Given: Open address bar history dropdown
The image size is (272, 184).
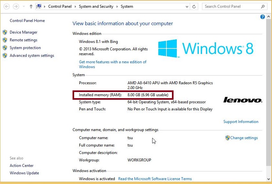Looking at the screenshot, I should click(x=187, y=7).
